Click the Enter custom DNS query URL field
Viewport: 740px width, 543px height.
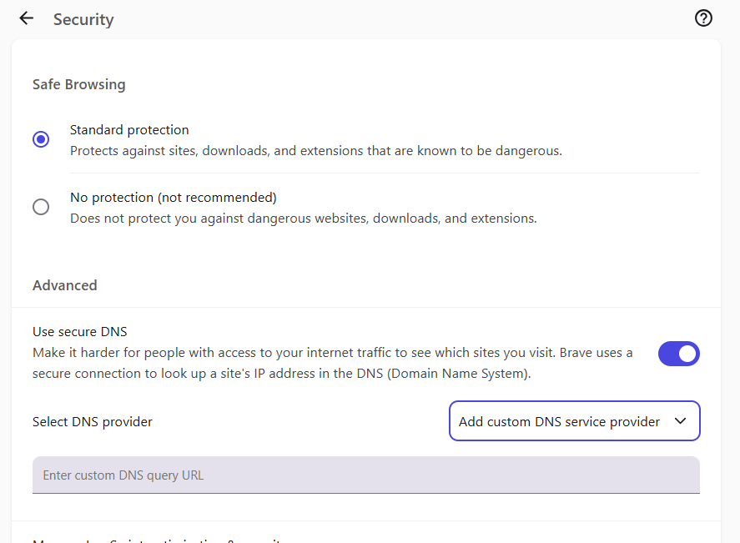366,475
